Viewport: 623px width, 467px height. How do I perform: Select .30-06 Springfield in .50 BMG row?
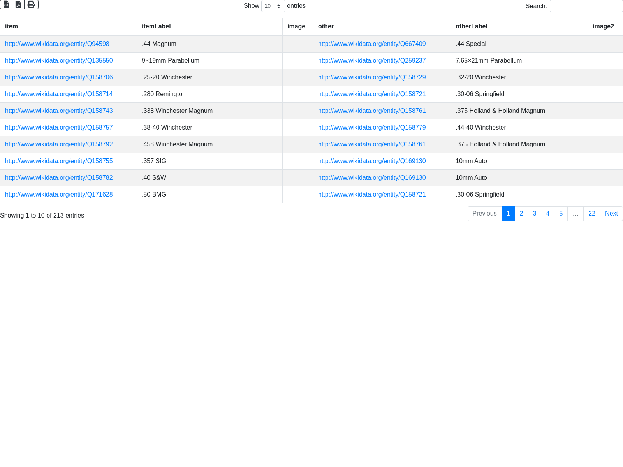519,195
